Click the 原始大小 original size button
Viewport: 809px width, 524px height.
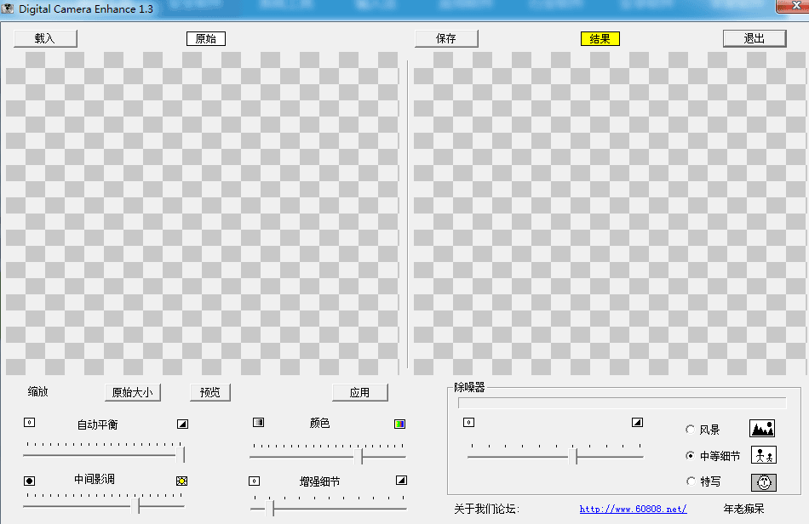[x=132, y=392]
